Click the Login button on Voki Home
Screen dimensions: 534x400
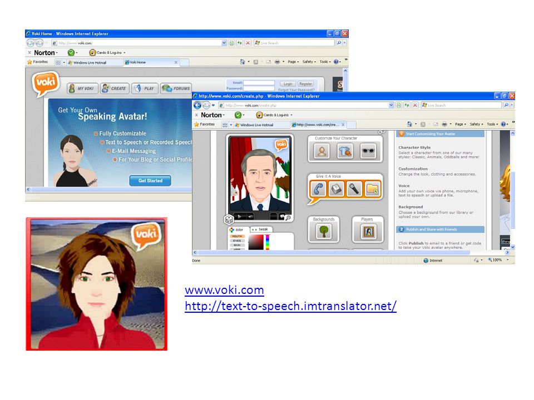point(288,84)
